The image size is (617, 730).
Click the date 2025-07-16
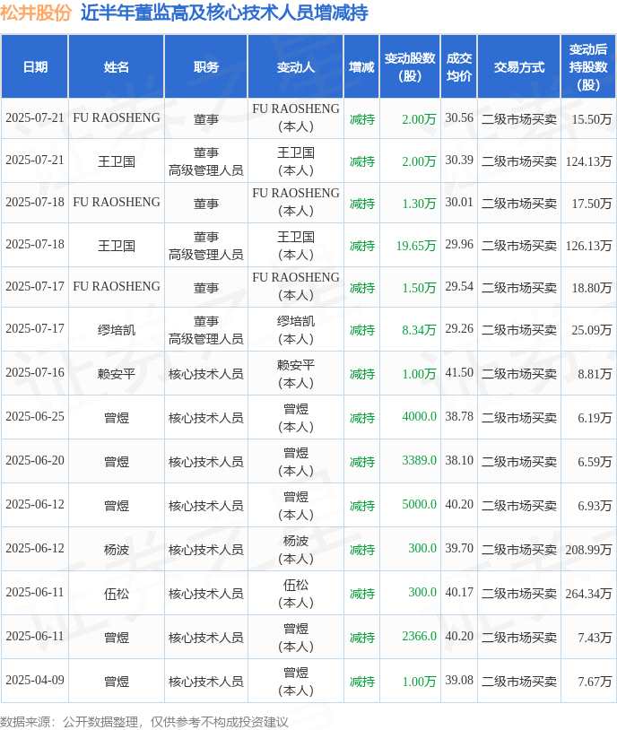point(35,372)
